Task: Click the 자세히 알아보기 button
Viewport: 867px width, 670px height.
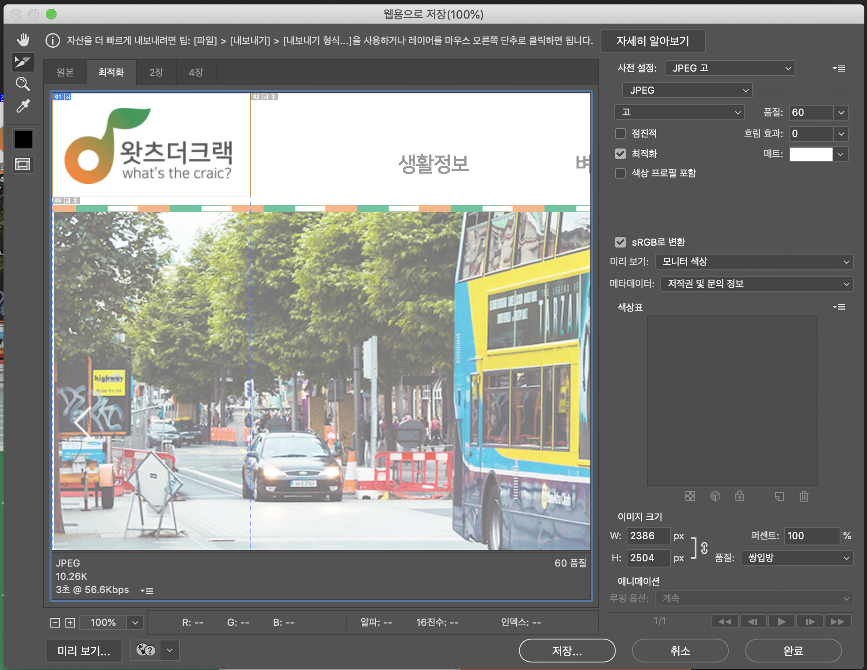Action: 653,41
